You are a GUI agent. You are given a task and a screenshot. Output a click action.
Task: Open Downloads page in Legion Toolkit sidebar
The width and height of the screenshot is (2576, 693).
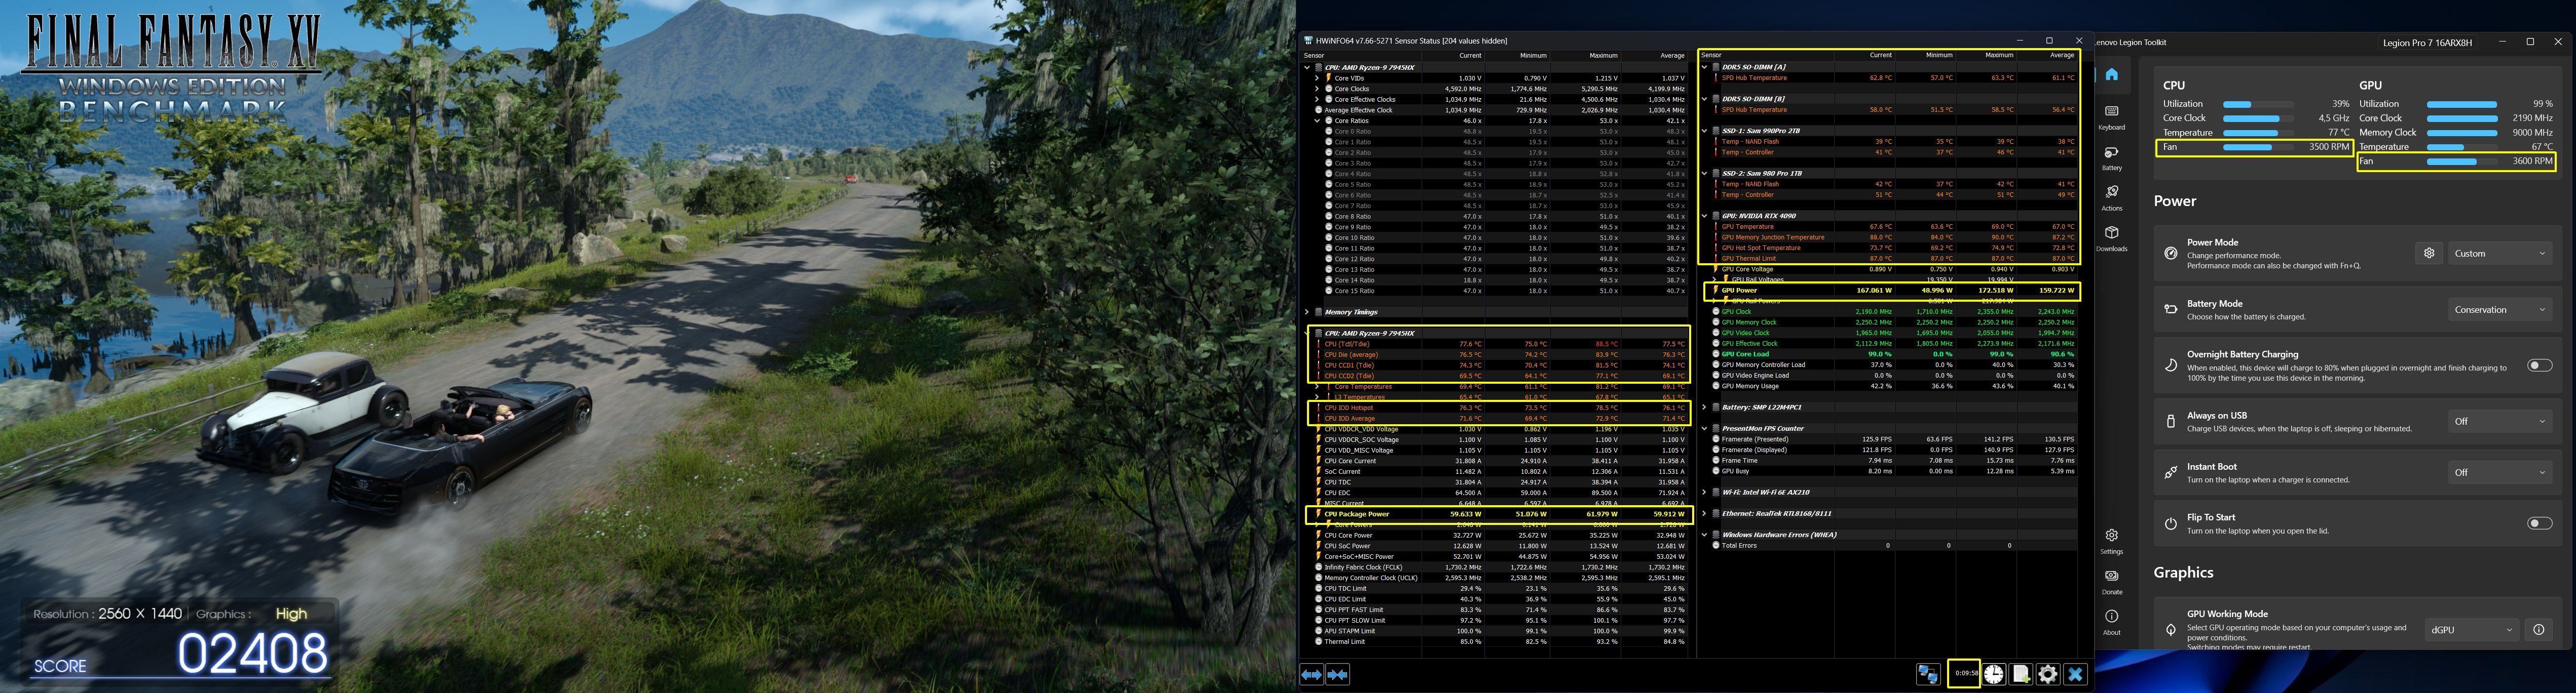tap(2112, 238)
